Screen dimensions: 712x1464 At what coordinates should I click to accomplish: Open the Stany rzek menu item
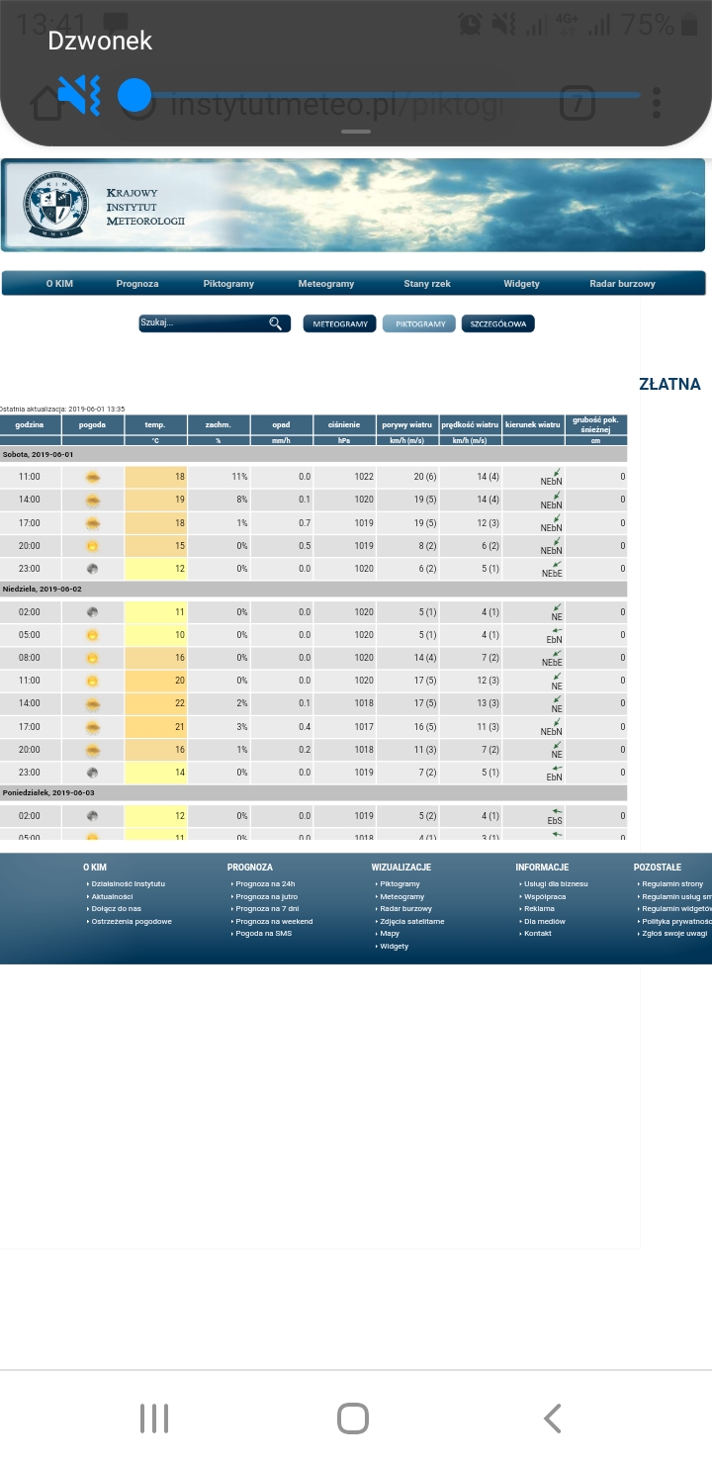pyautogui.click(x=427, y=284)
